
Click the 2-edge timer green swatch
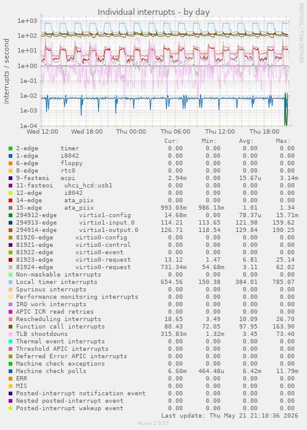[x=11, y=148]
